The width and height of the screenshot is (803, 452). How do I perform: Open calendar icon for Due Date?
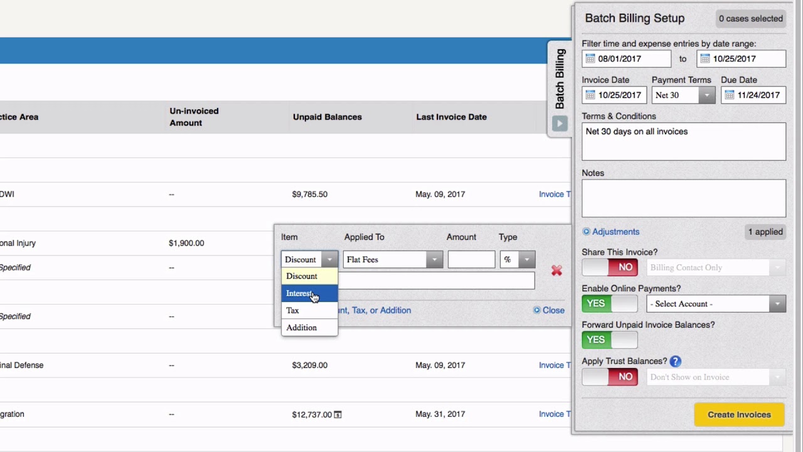[x=729, y=95]
